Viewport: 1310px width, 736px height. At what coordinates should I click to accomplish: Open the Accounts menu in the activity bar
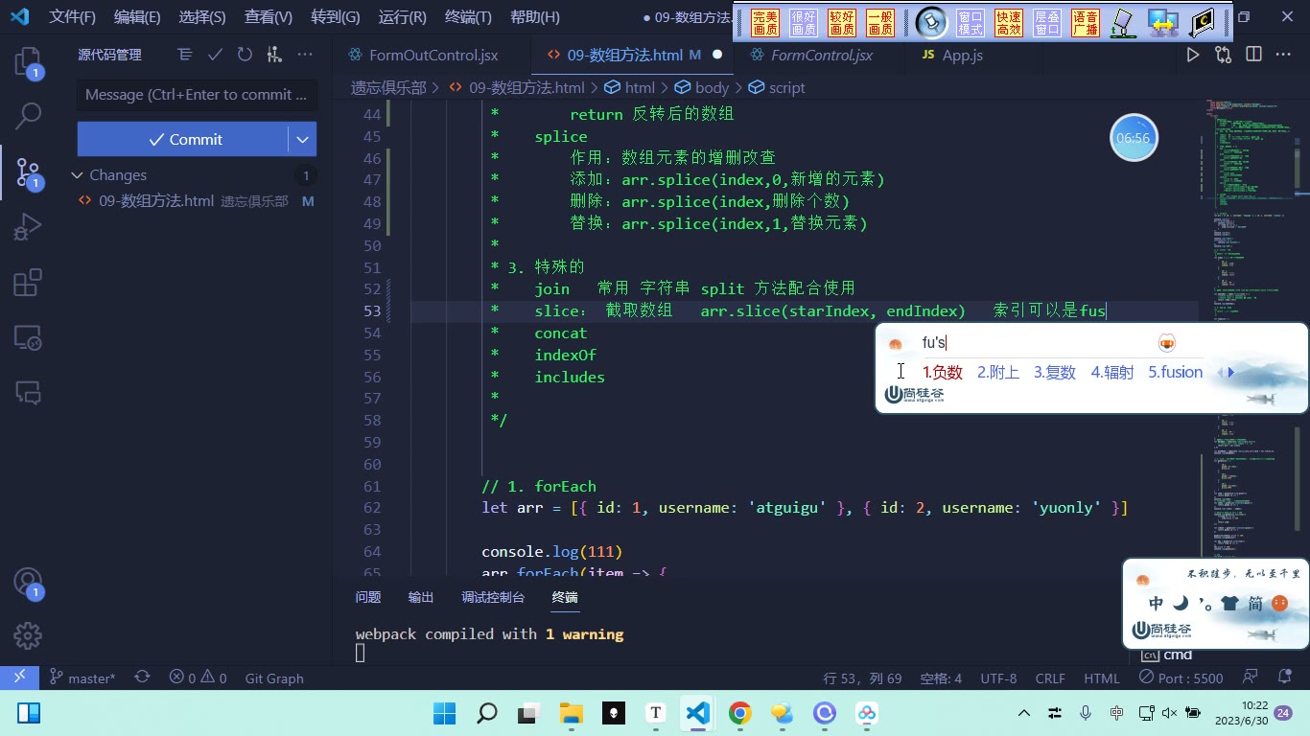[28, 583]
